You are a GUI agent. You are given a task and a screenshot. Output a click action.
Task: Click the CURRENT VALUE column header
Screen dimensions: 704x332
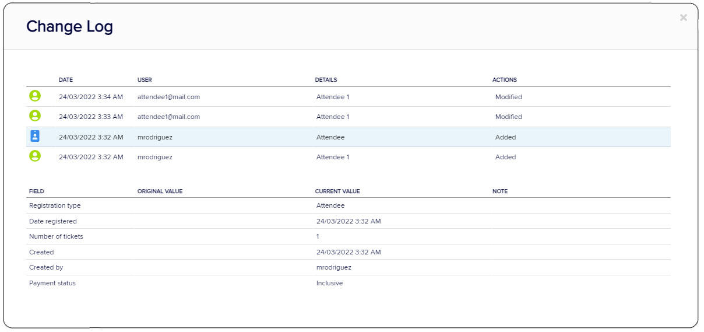pos(337,191)
